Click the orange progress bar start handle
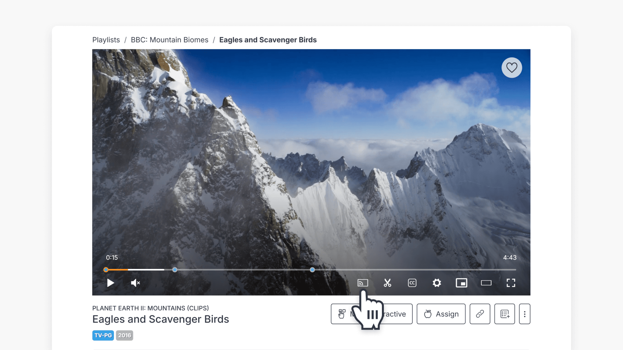Screen dimensions: 623x350 [106, 270]
